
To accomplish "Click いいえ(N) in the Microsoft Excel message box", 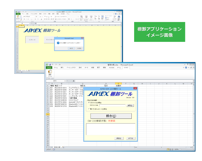I will point(79,48).
